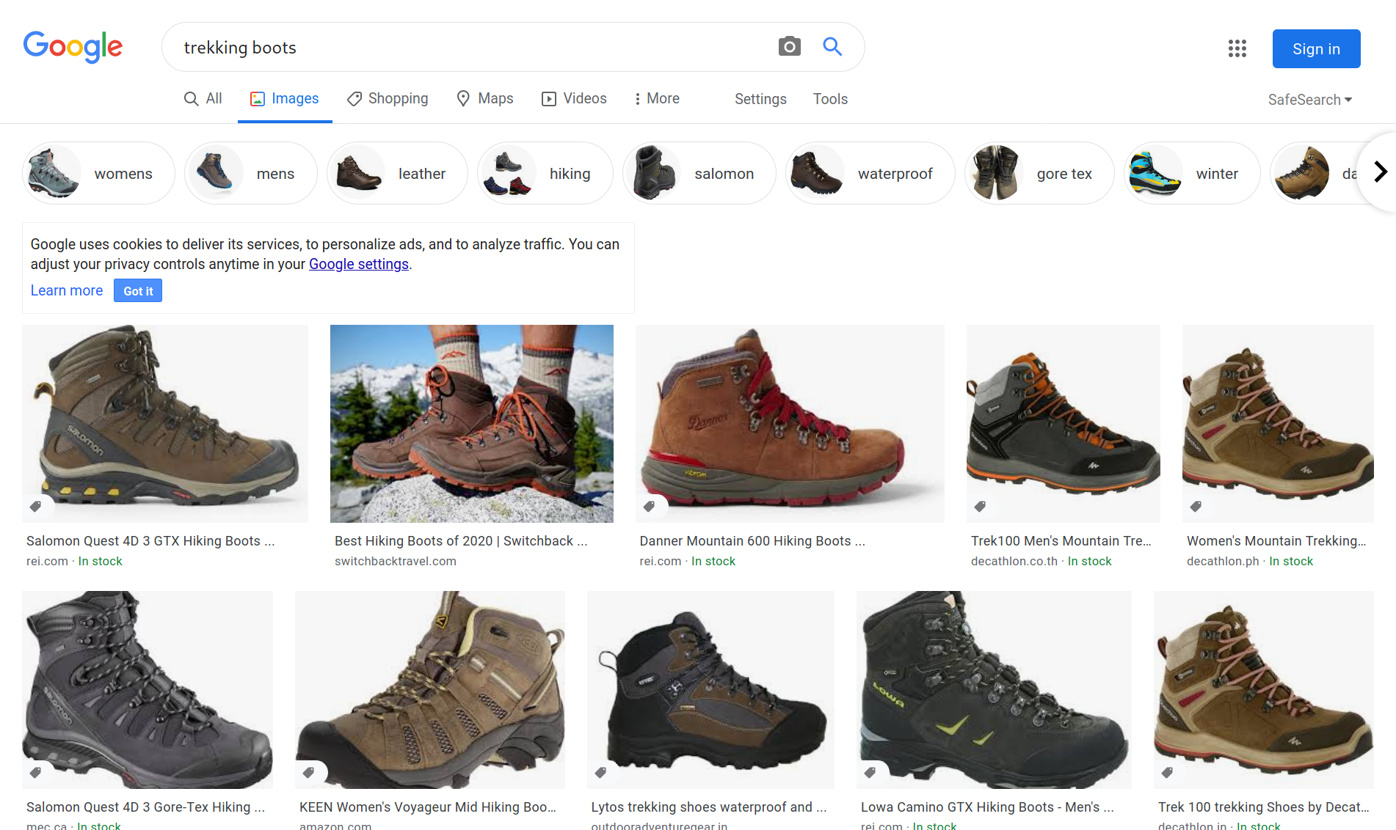Switch to the All results tab
The height and width of the screenshot is (830, 1396).
[x=203, y=98]
